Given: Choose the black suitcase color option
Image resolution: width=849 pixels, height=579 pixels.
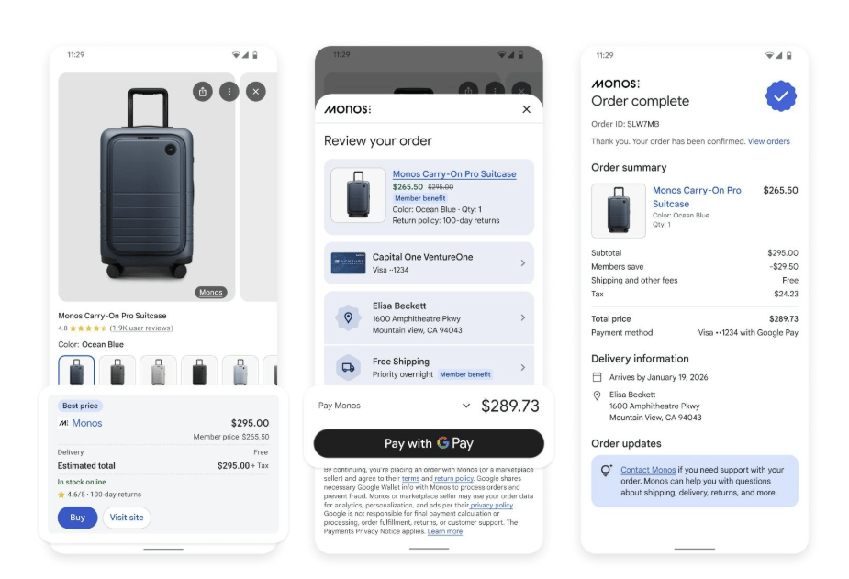Looking at the screenshot, I should pyautogui.click(x=199, y=371).
